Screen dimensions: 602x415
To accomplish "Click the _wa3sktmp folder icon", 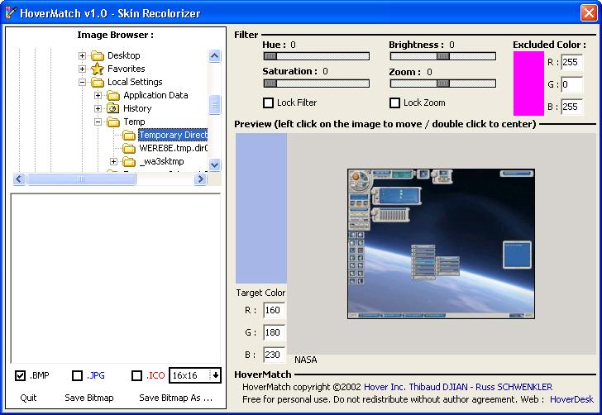I will tap(129, 162).
